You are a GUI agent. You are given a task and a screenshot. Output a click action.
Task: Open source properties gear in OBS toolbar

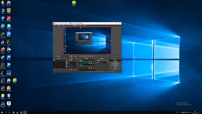pyautogui.click(x=71, y=56)
